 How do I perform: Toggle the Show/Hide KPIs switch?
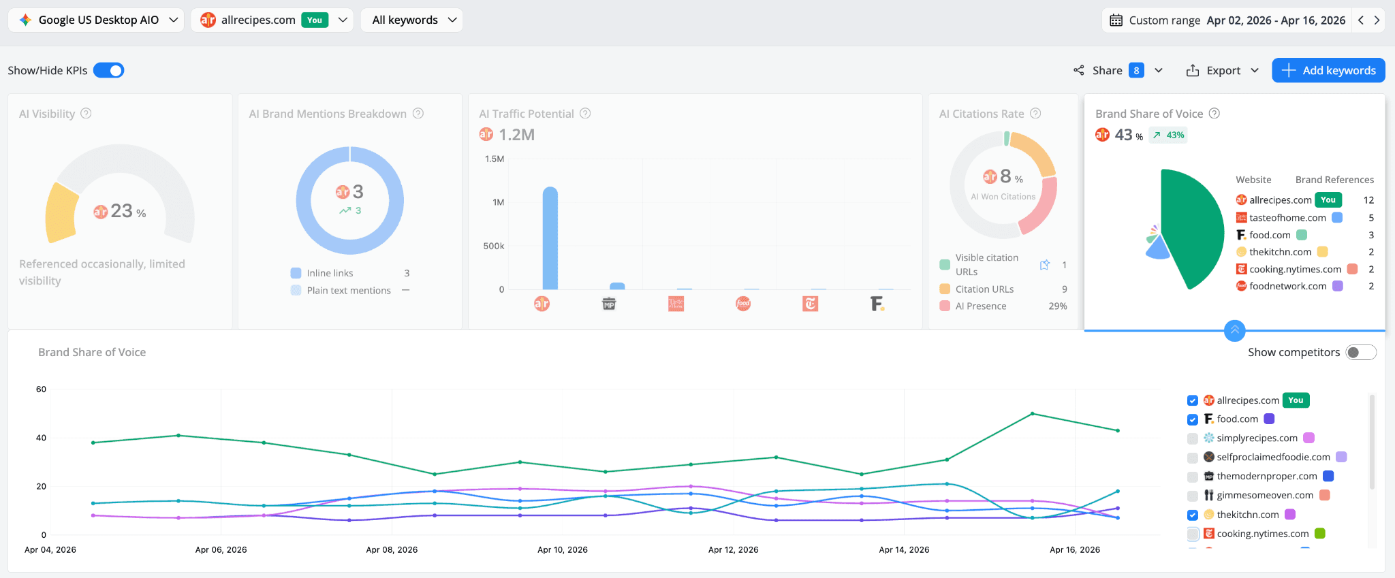click(x=109, y=70)
